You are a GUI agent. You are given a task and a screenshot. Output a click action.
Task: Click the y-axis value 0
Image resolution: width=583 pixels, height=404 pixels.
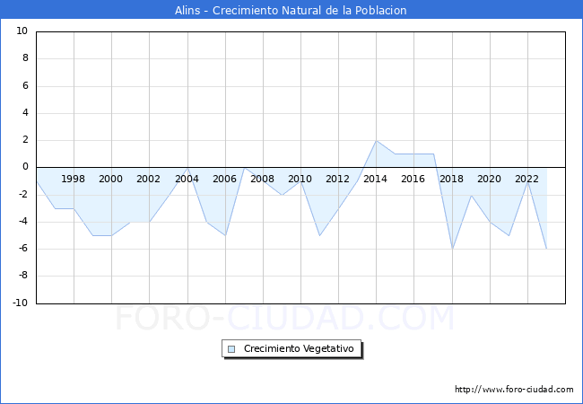(x=25, y=167)
